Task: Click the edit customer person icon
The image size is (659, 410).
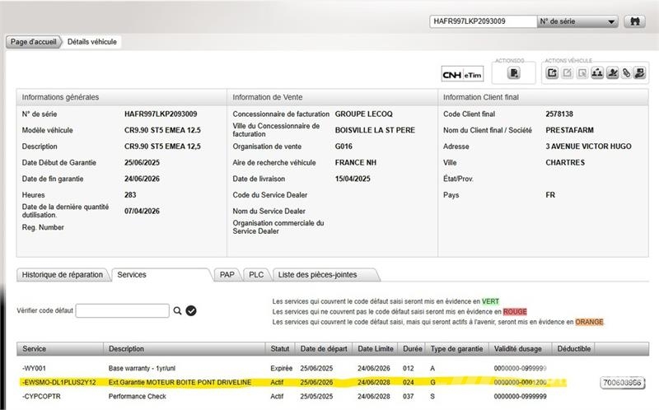Action: tap(612, 73)
